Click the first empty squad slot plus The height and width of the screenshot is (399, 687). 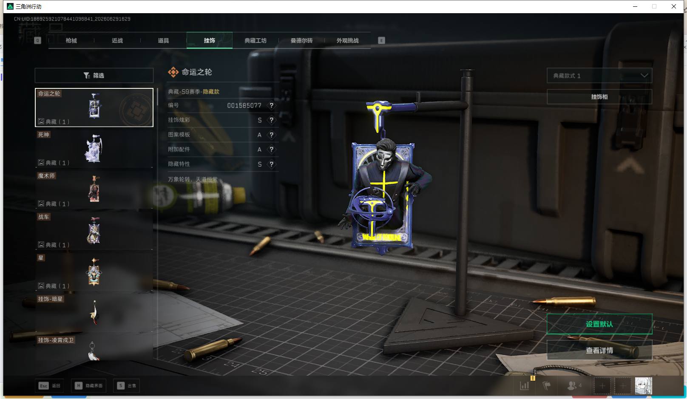[x=602, y=386]
